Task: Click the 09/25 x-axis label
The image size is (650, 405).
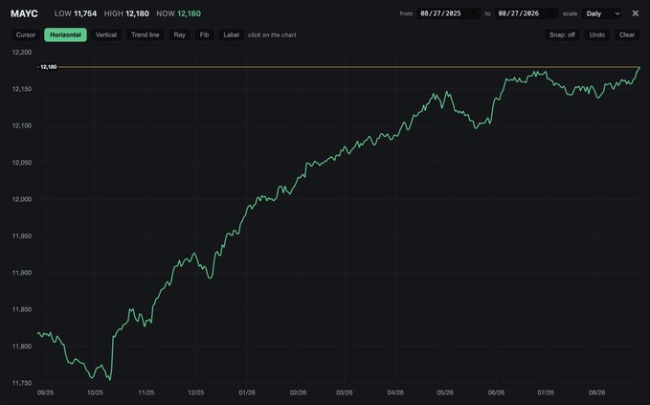Action: pyautogui.click(x=45, y=393)
